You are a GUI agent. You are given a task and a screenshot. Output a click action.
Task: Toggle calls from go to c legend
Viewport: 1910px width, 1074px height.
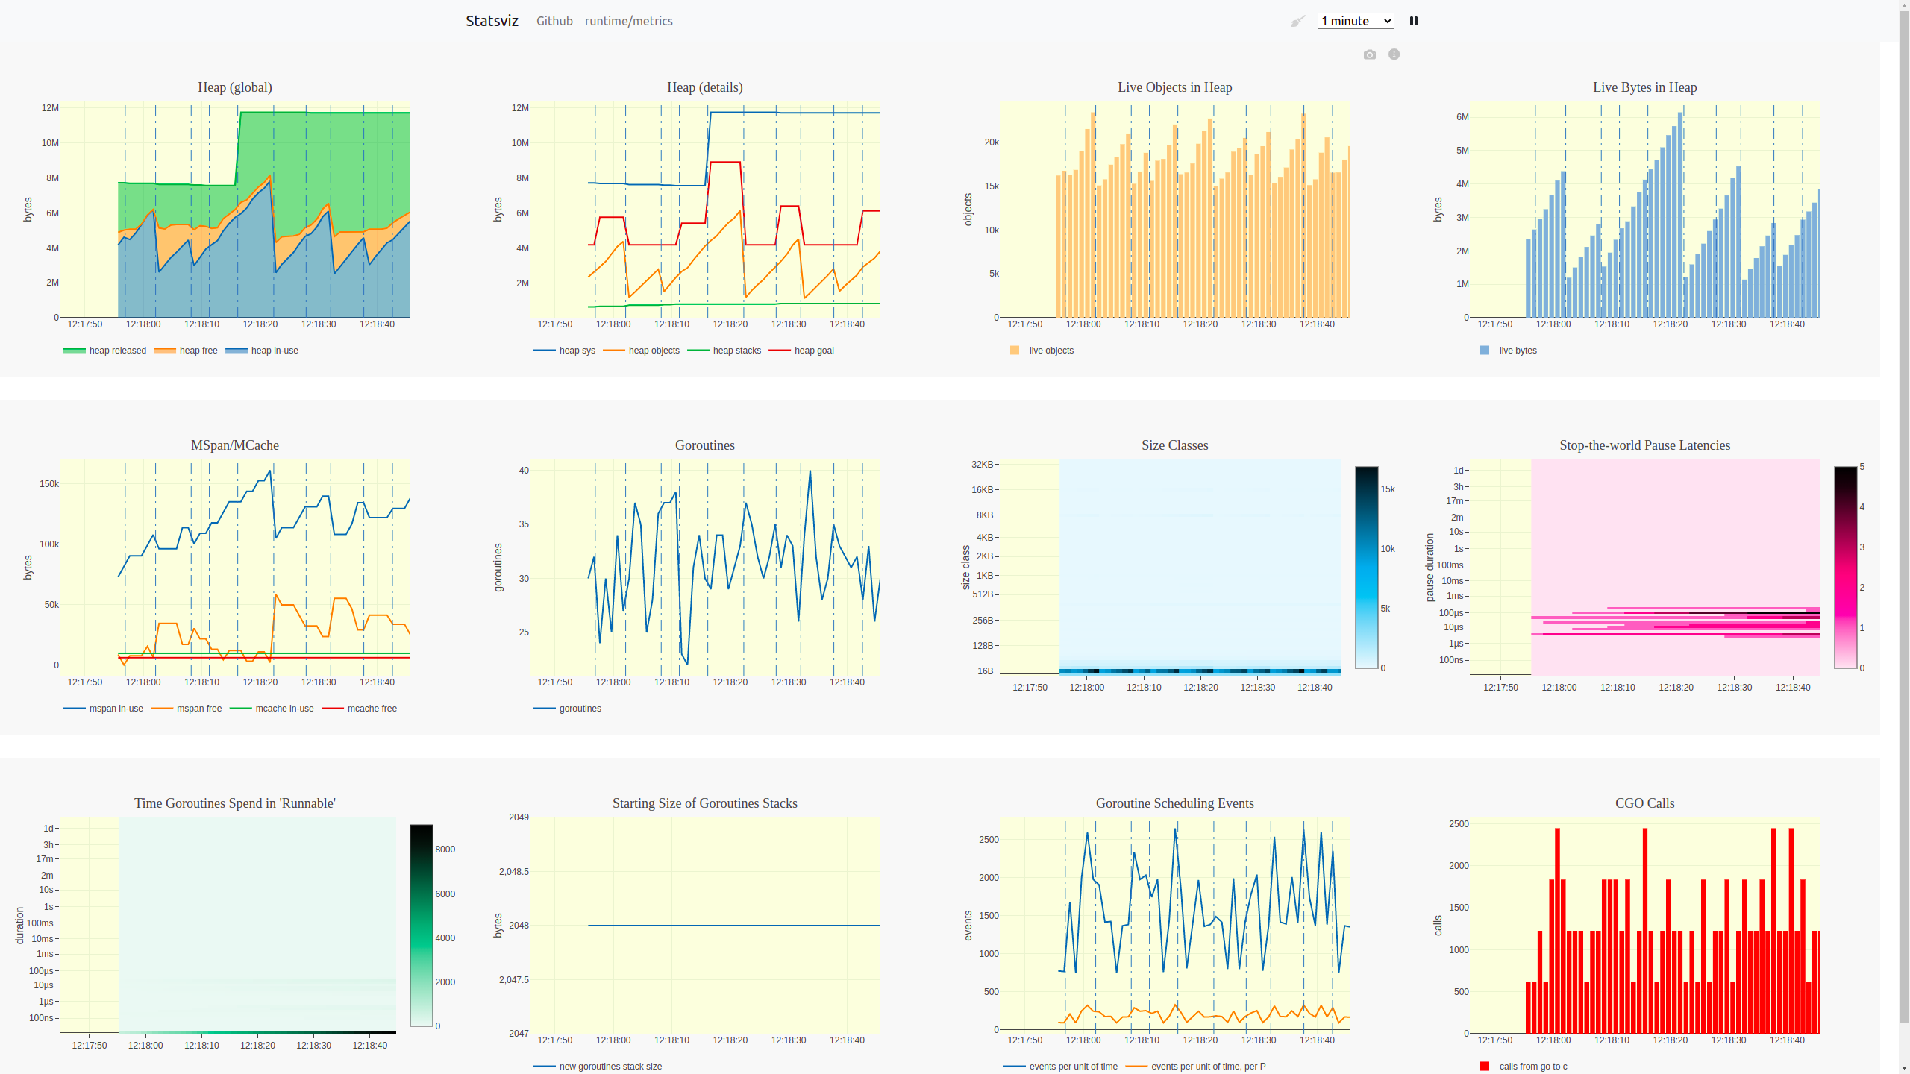(x=1532, y=1067)
